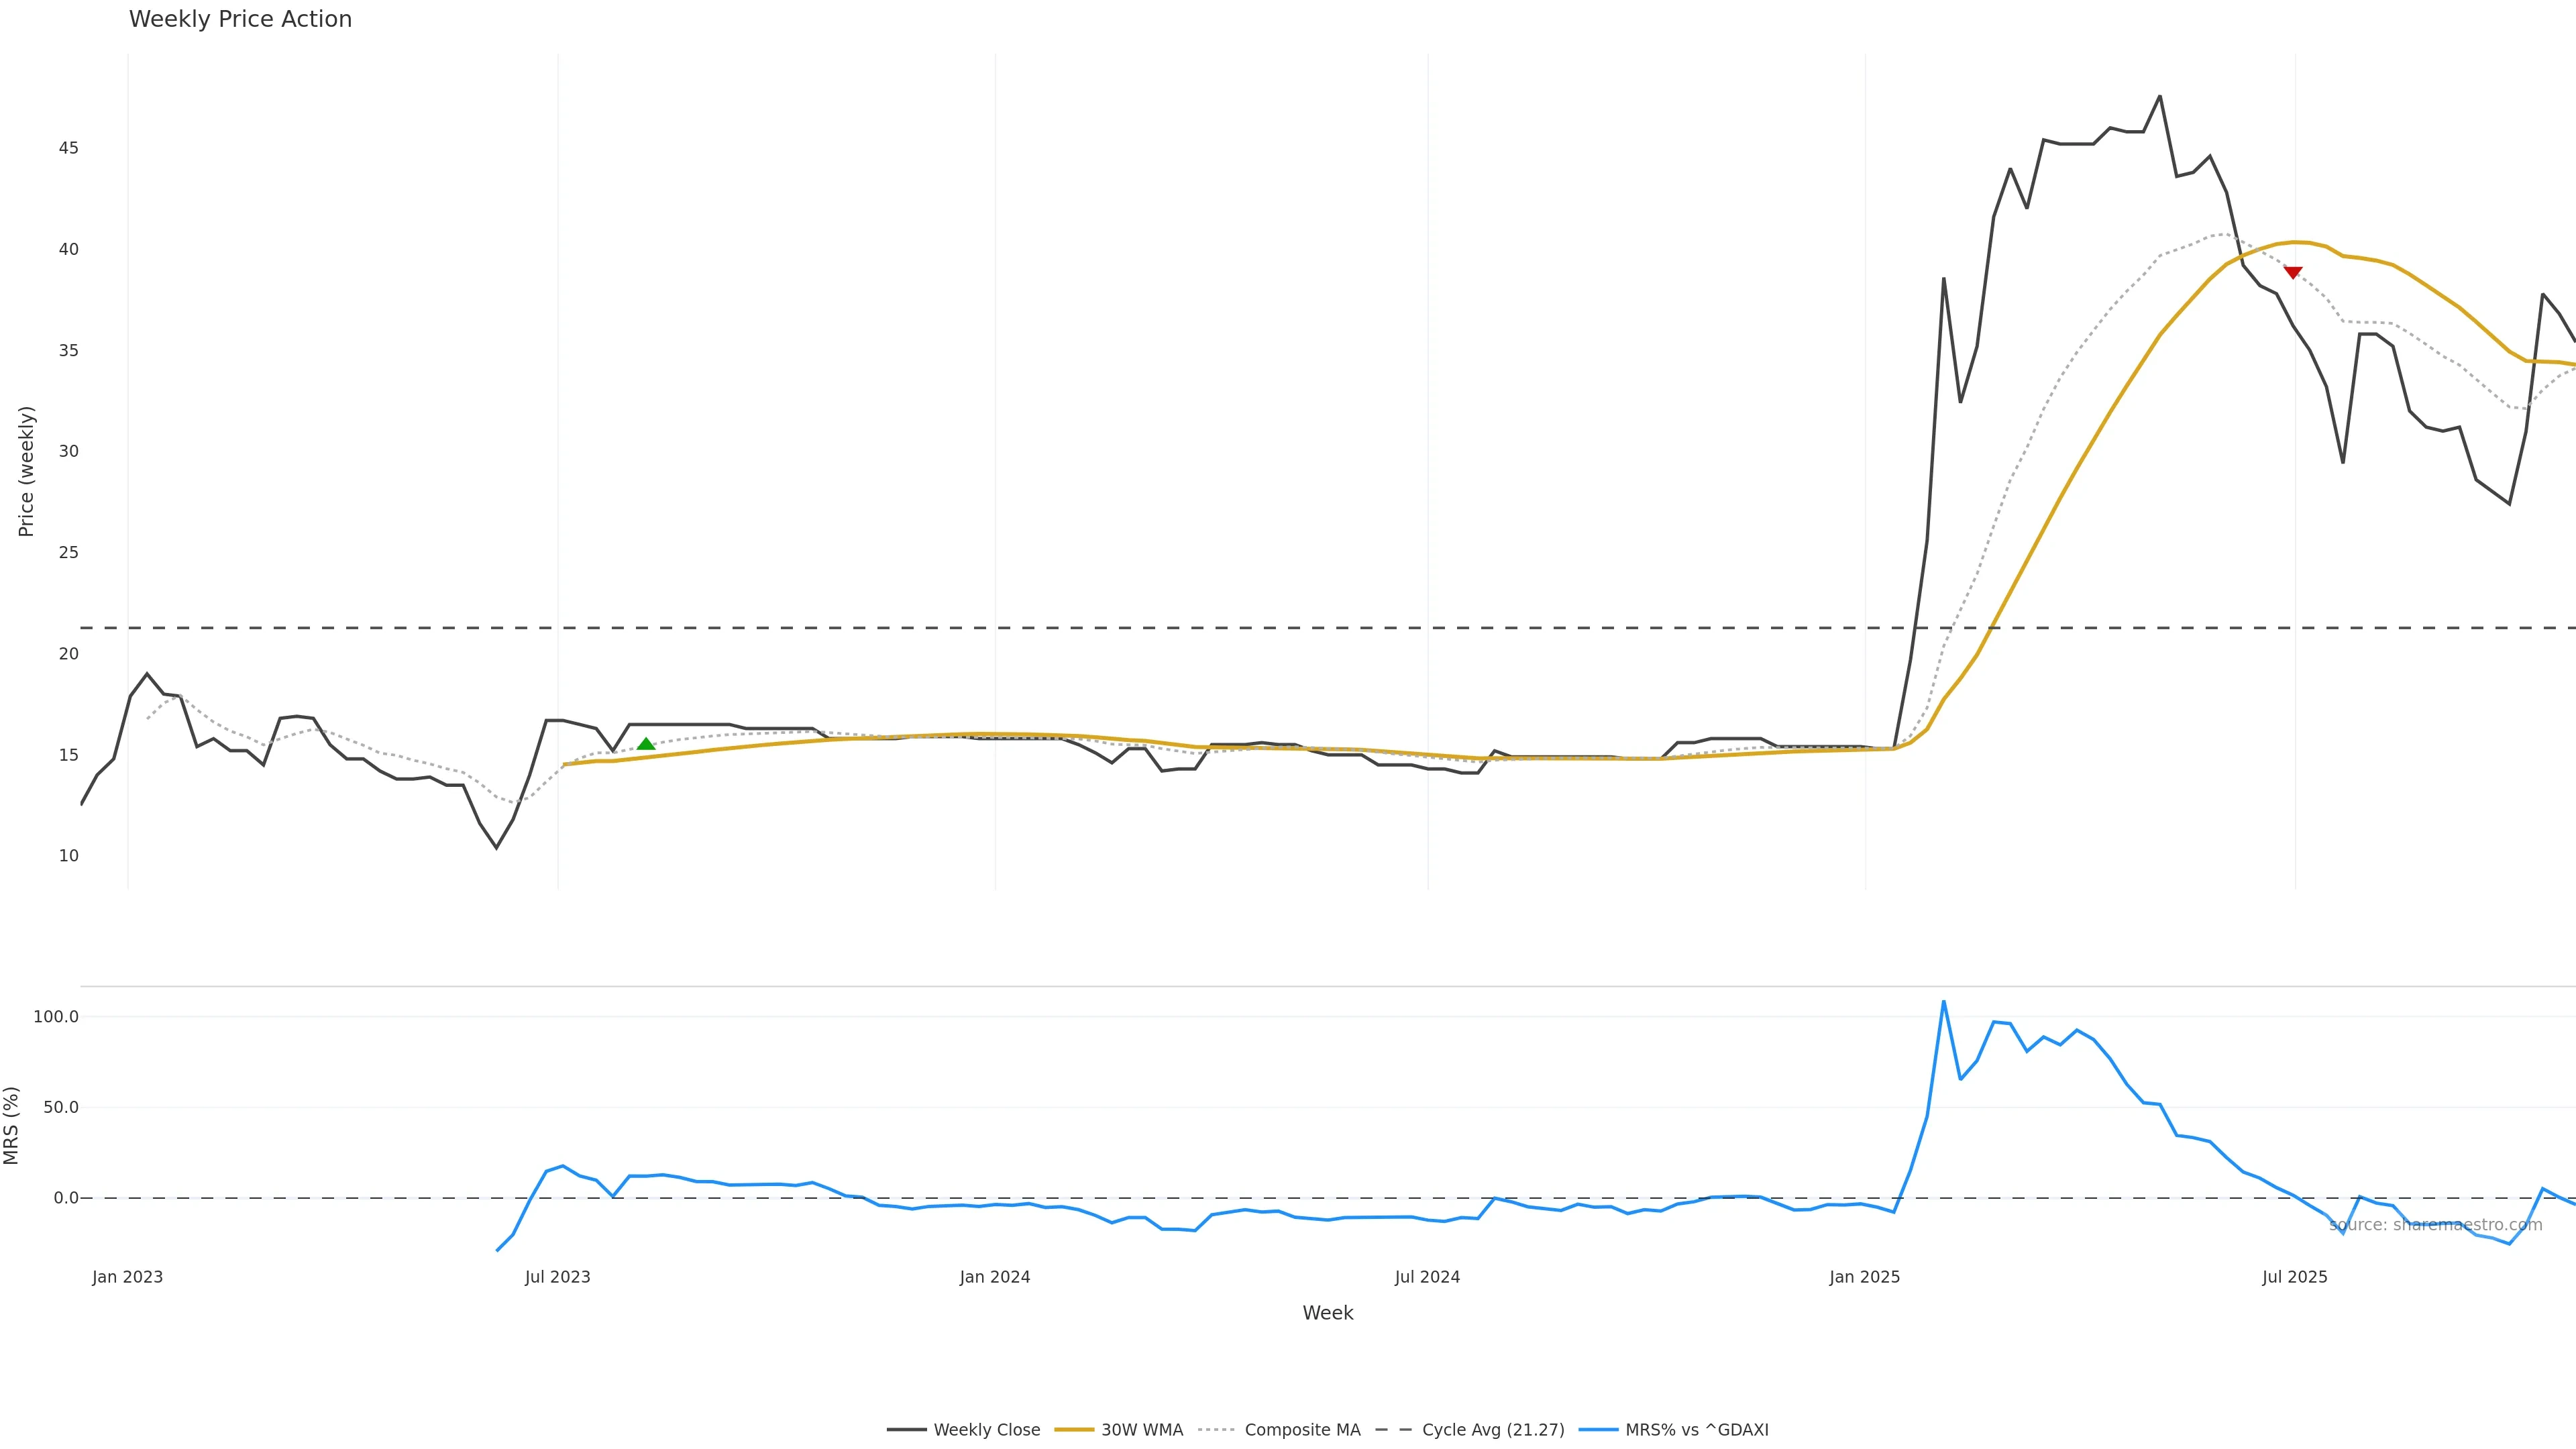Click the dashed Cycle Avg legend swatch
This screenshot has width=2576, height=1449.
point(1394,1430)
